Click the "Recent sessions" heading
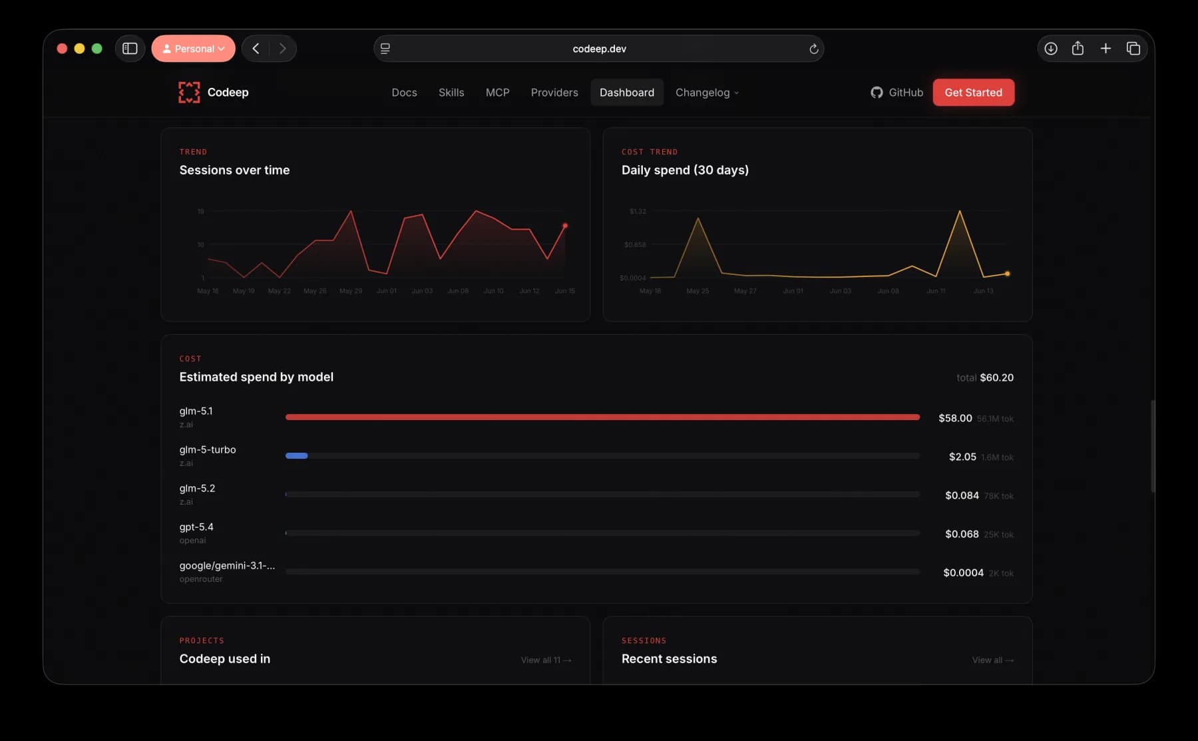1198x741 pixels. (x=669, y=659)
